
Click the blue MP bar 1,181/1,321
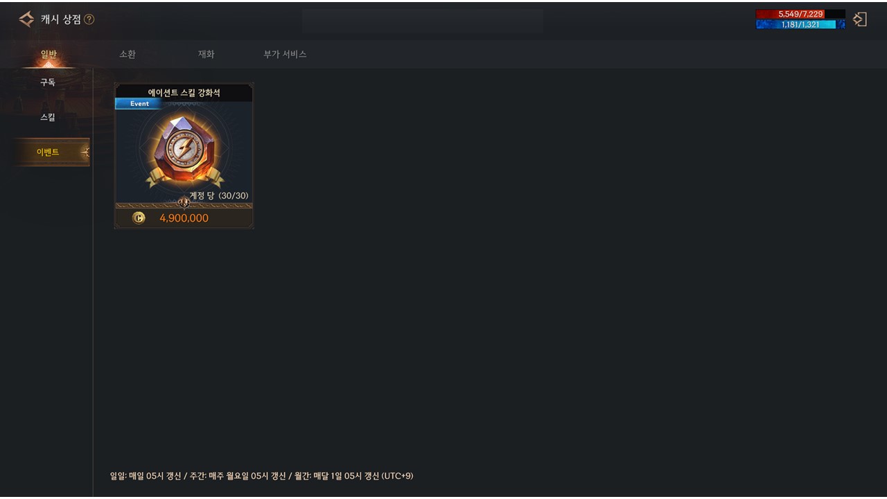click(800, 24)
